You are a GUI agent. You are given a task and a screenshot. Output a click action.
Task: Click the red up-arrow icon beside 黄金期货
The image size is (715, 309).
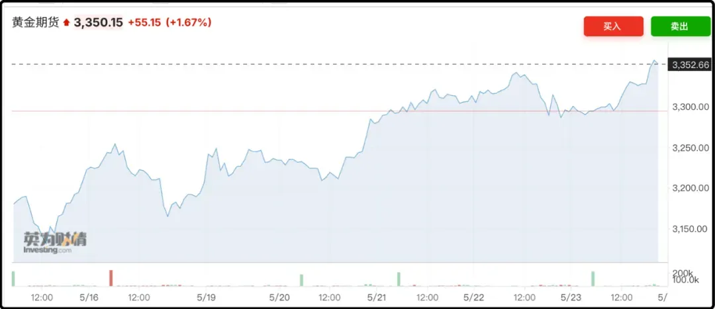tap(66, 22)
